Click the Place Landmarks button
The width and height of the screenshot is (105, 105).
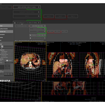(9, 63)
